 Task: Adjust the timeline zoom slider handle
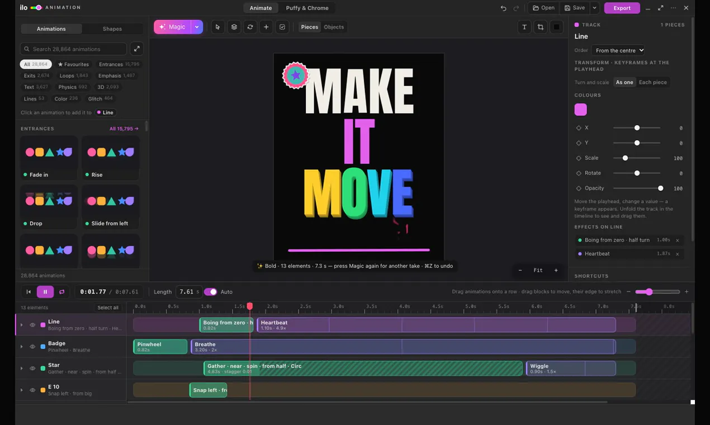pos(649,291)
